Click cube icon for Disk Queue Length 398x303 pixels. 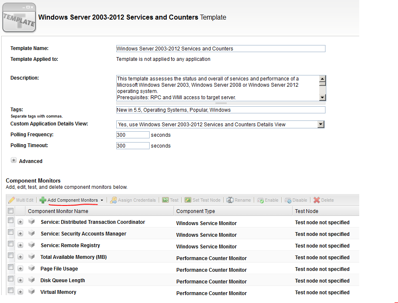tap(32, 280)
